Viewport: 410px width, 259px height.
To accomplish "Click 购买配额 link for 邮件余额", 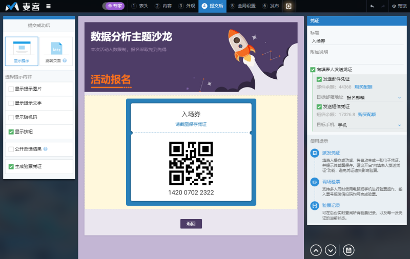I will point(363,87).
